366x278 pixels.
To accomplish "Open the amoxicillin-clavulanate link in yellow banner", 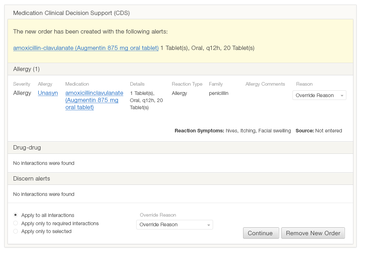I will click(86, 48).
